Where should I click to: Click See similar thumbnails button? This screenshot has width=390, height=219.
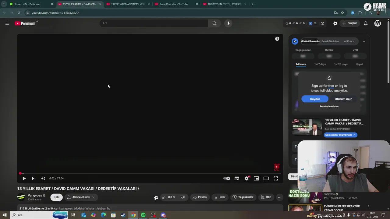coord(340,135)
